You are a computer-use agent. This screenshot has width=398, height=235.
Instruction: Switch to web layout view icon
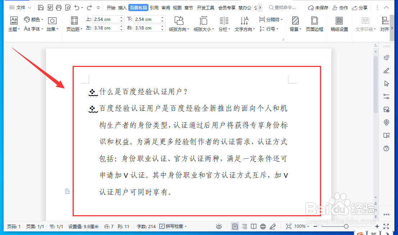[x=263, y=226]
